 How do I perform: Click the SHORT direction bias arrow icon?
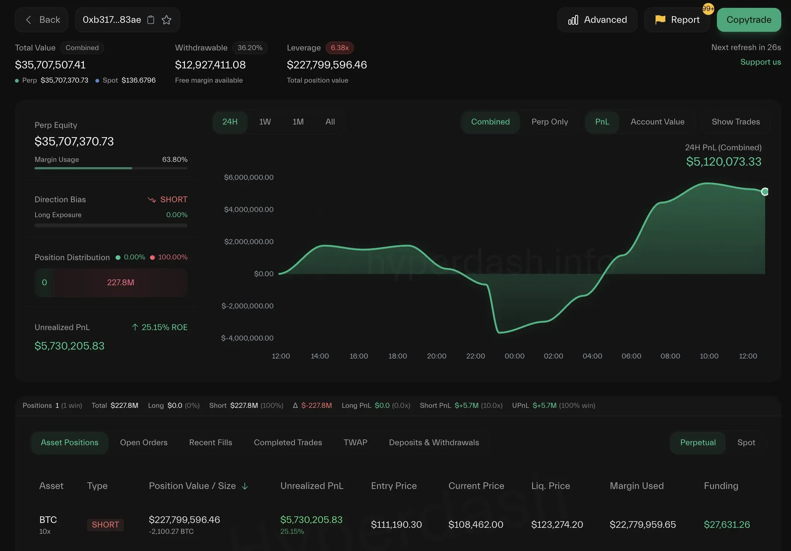tap(152, 199)
